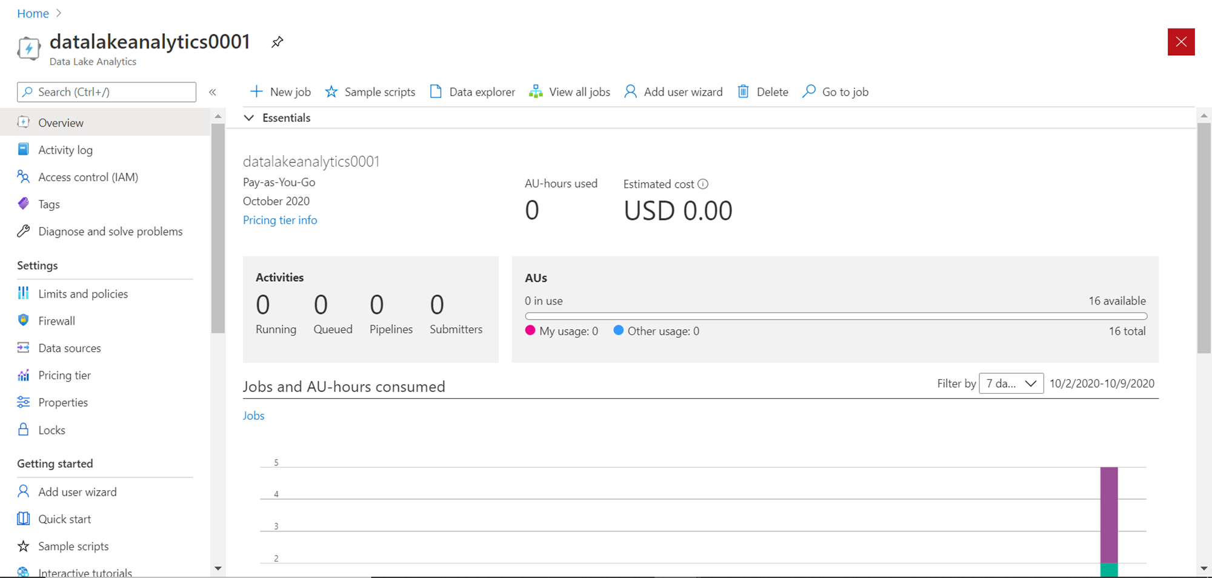Screen dimensions: 1212x578
Task: Select Activity log in sidebar
Action: click(65, 150)
